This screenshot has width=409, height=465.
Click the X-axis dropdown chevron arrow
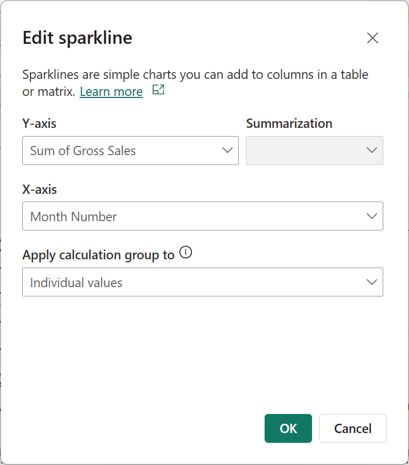click(371, 216)
